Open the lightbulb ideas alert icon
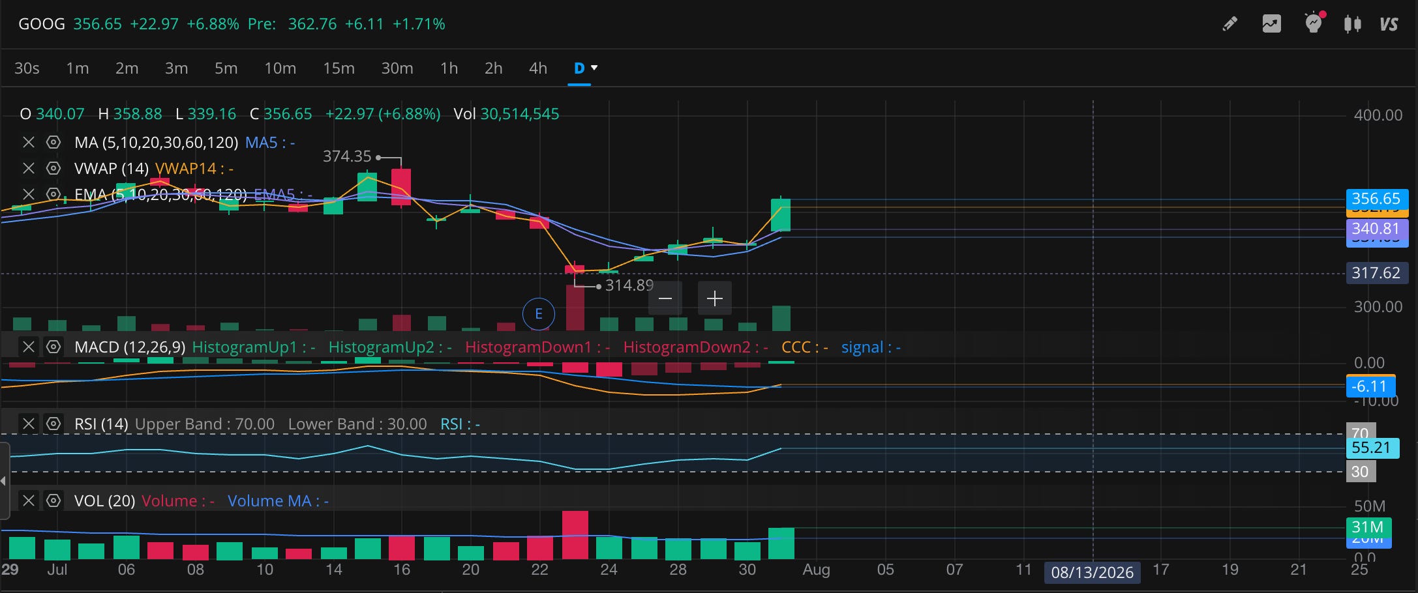 (1314, 23)
